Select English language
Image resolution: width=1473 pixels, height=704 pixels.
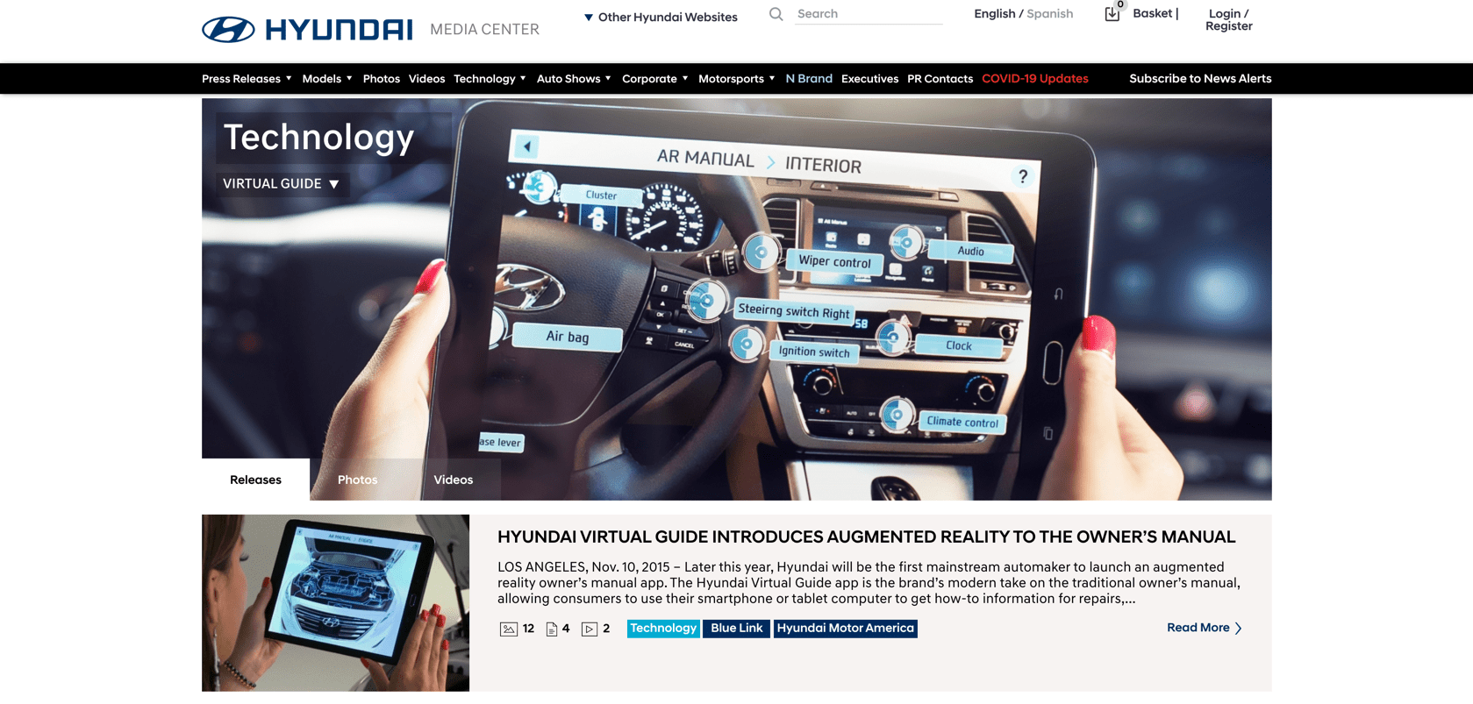(995, 14)
